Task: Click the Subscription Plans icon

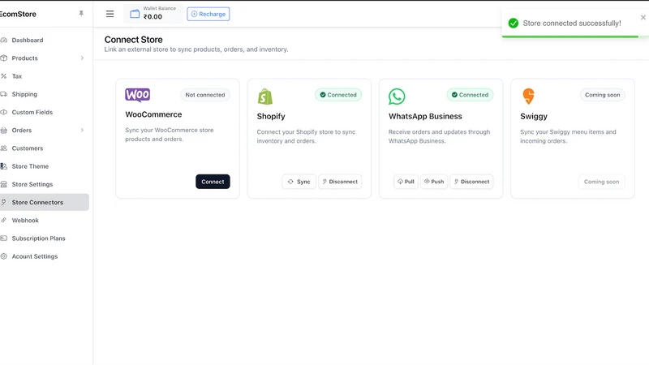Action: [x=4, y=238]
